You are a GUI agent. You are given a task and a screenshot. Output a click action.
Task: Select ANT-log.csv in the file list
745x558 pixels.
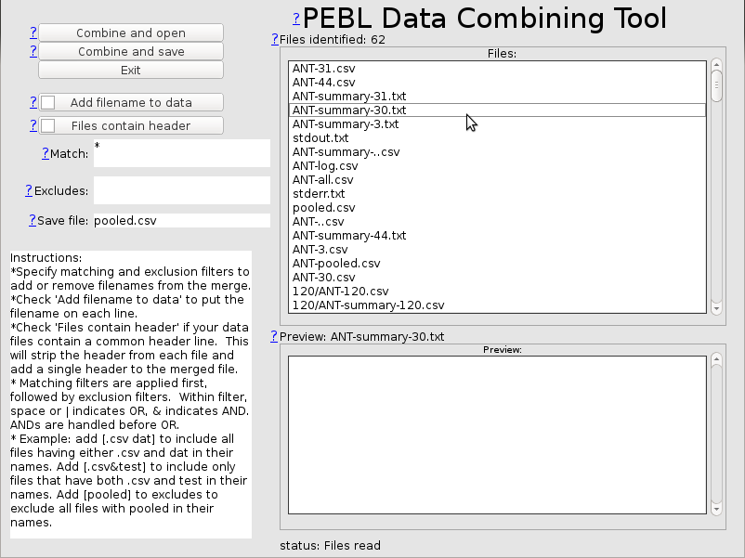497,166
